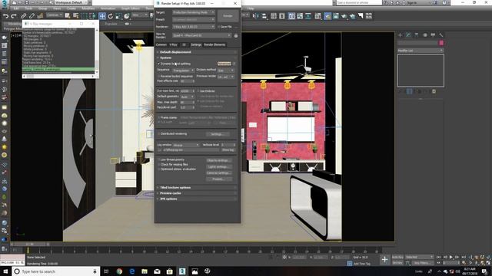Select the Unlink Selection tool
Viewport: 492px width, 276px height.
32,15
